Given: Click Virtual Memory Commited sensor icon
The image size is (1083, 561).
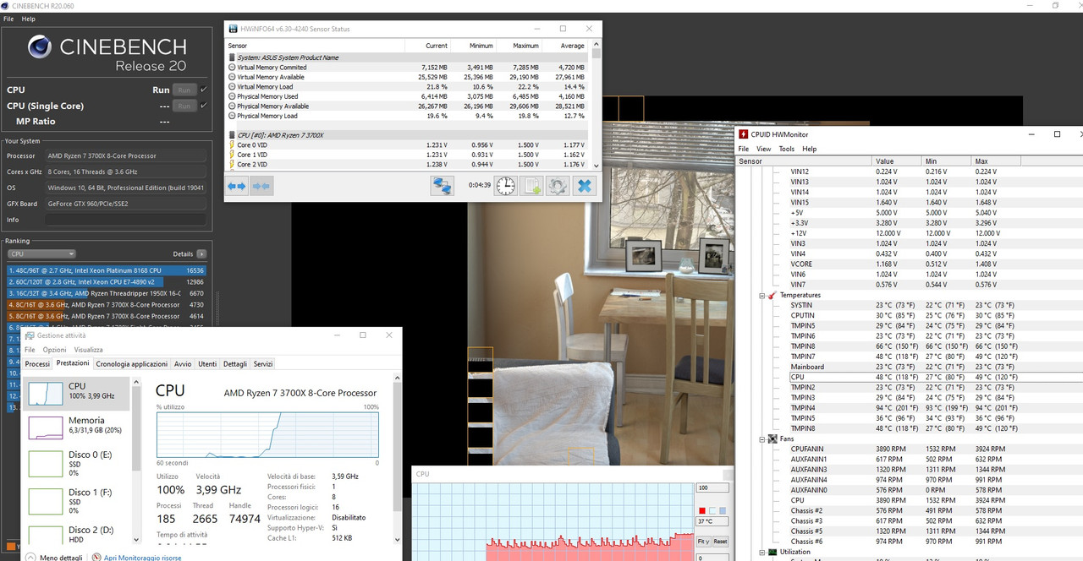Looking at the screenshot, I should [232, 67].
